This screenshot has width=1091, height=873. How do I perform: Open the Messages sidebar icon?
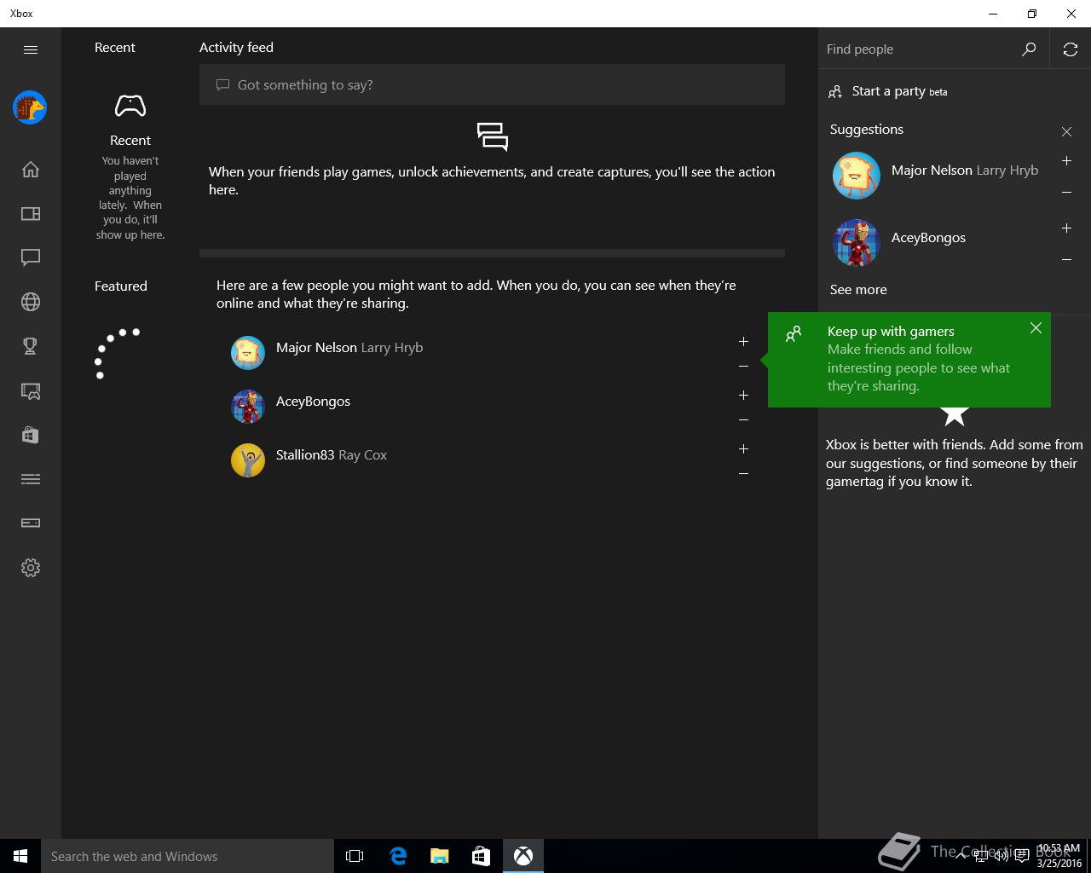(31, 257)
